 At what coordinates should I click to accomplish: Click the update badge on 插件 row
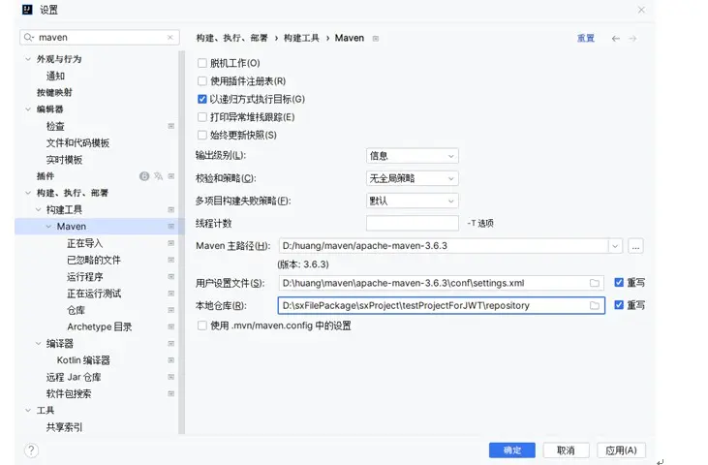pos(144,176)
